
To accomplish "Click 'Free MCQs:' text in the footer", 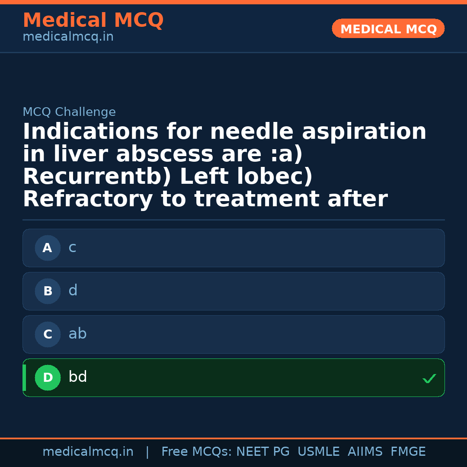I will pyautogui.click(x=196, y=452).
